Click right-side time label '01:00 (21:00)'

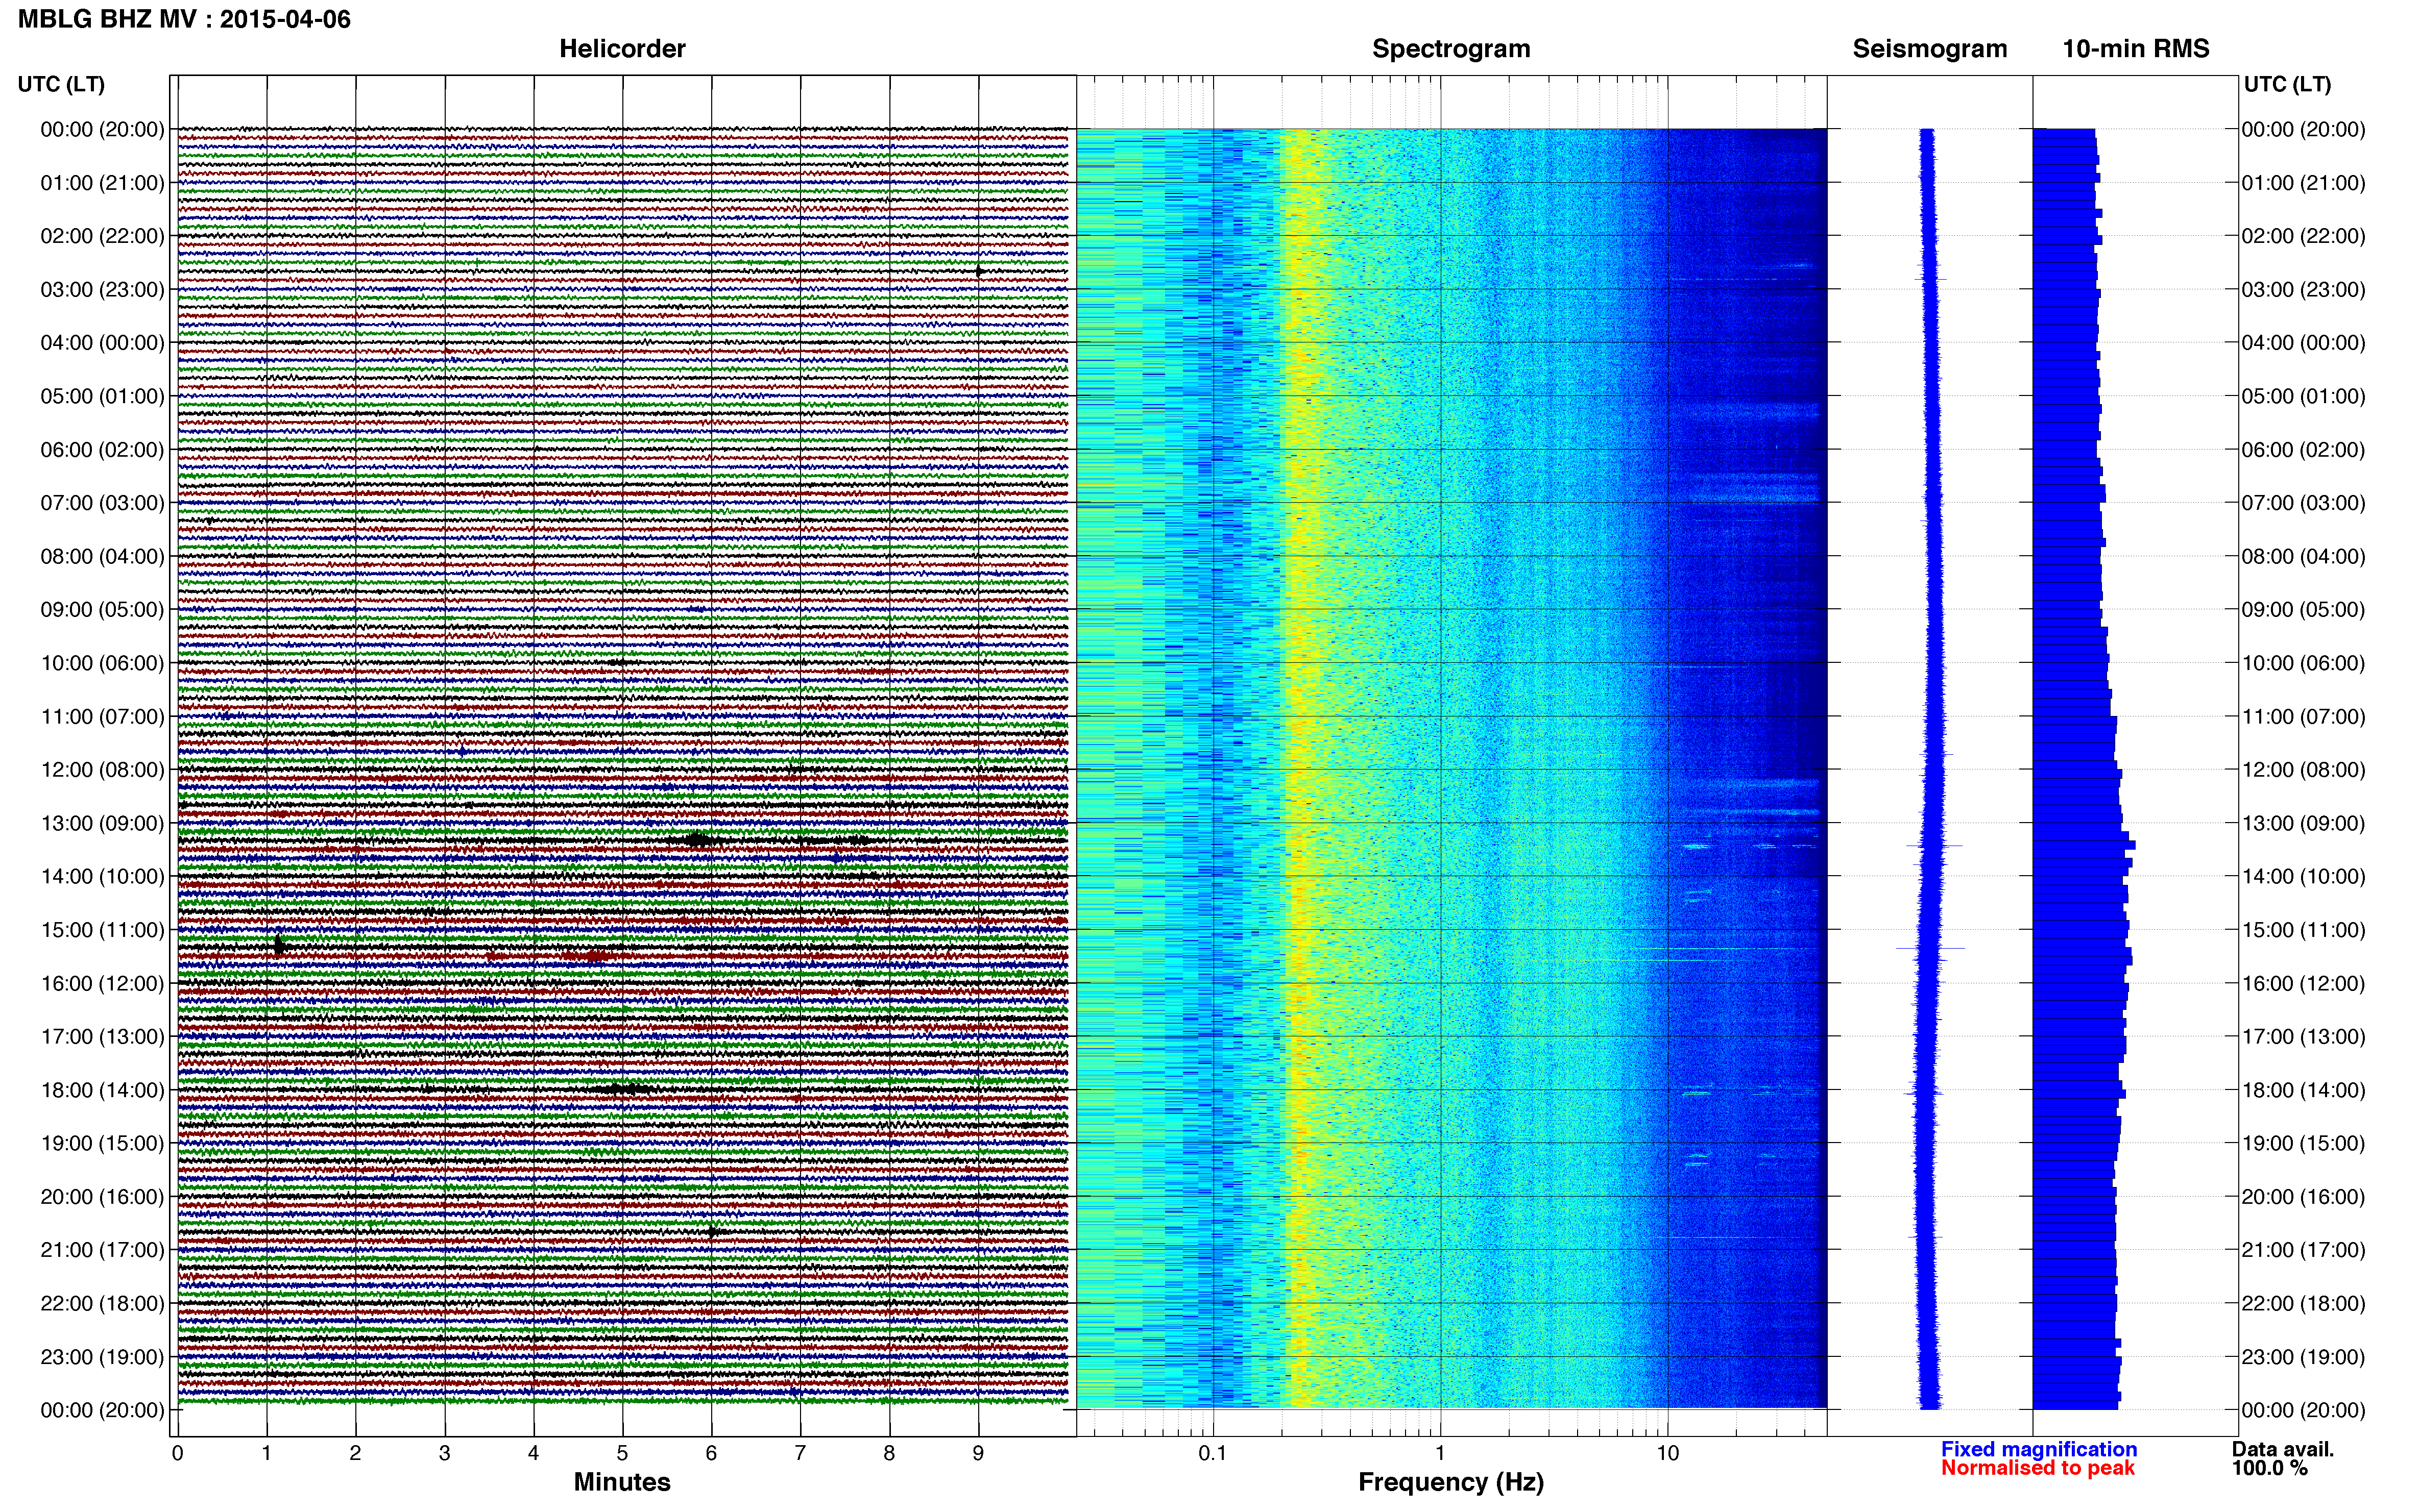coord(2303,183)
